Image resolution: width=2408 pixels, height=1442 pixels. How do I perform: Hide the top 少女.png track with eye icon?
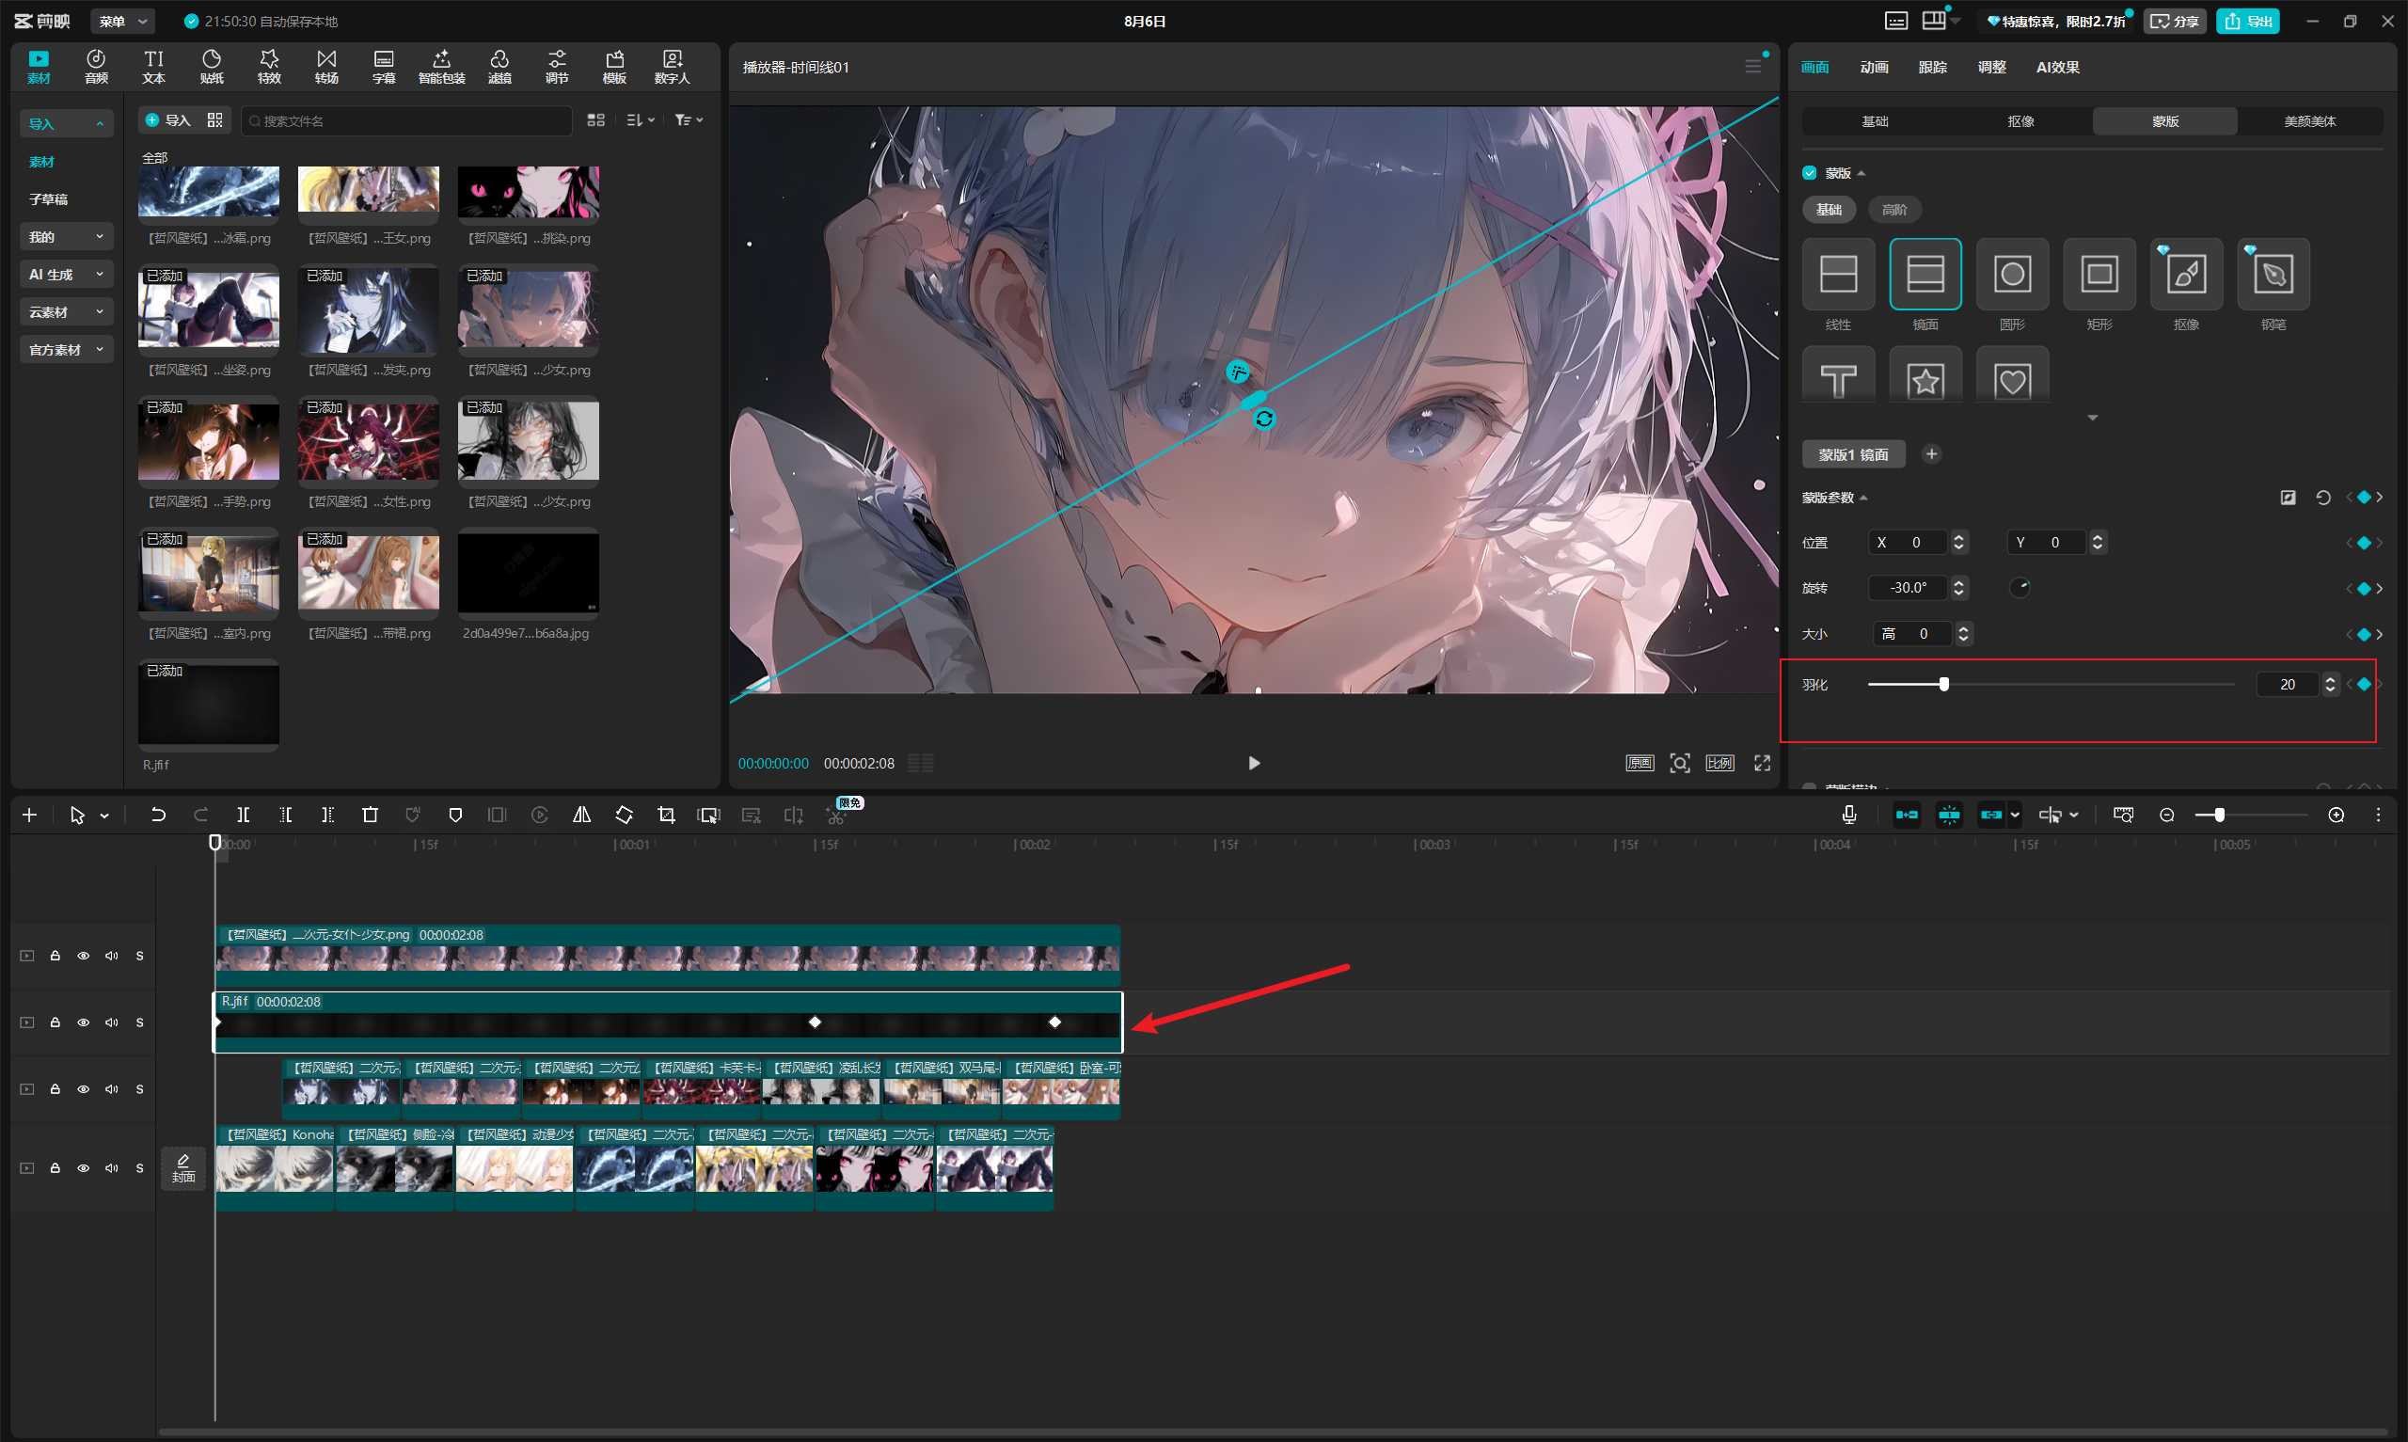click(x=84, y=956)
